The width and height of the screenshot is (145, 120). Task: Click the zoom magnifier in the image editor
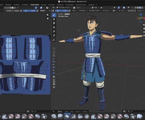point(48,15)
